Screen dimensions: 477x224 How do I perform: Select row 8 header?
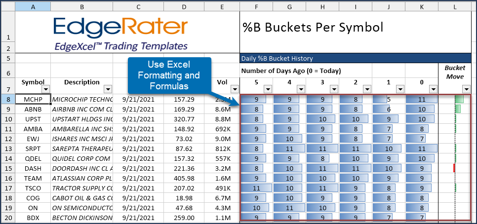8,99
